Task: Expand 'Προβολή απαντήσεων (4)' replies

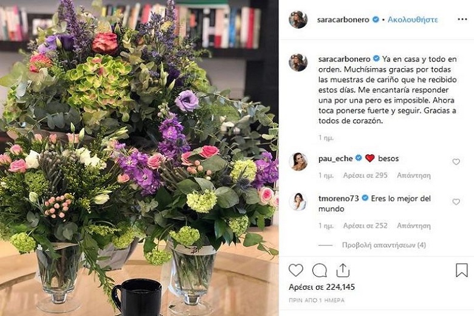Action: pyautogui.click(x=384, y=245)
